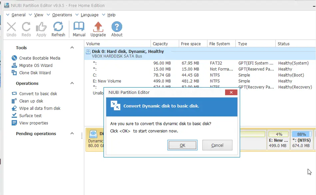Screen dimensions: 316x195
Task: Apply pending operations with thumbs-up icon
Action: [x=41, y=27]
